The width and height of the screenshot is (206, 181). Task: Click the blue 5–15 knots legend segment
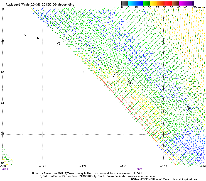(136, 3)
